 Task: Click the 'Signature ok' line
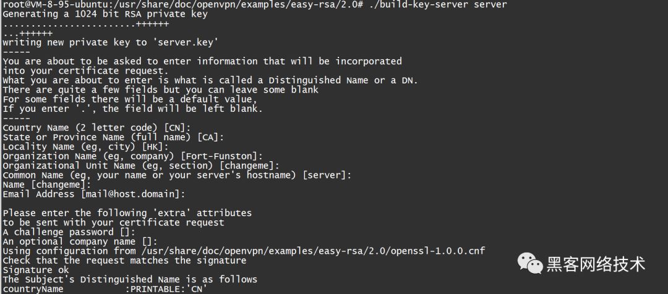[x=36, y=270]
